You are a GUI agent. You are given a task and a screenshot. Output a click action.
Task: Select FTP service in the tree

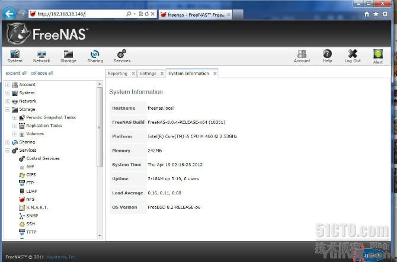[26, 183]
